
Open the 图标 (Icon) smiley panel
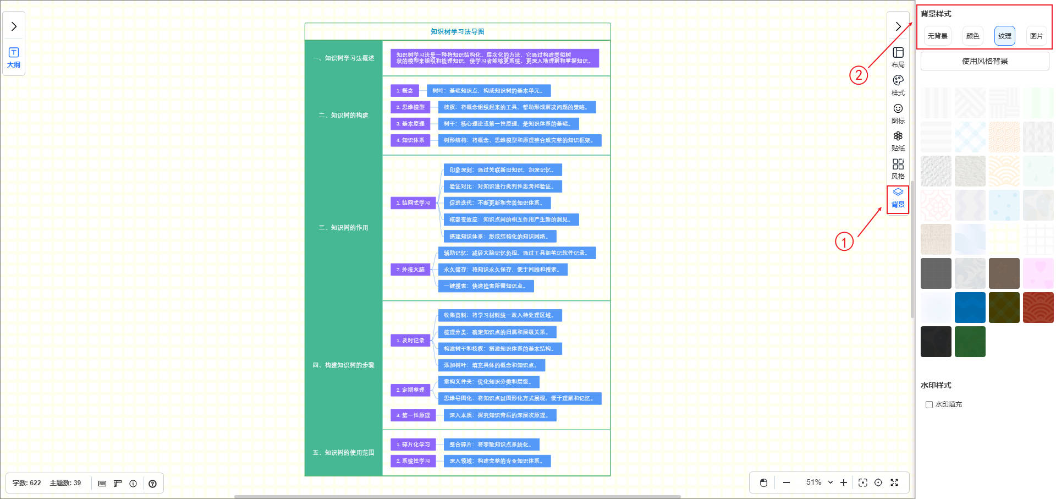(898, 113)
